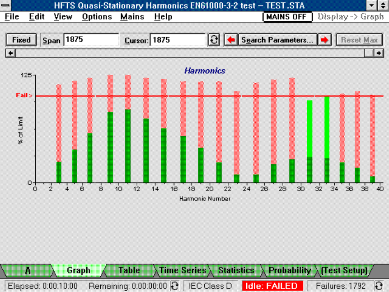Toggle the Fixed span button
The image size is (389, 292).
coord(21,40)
